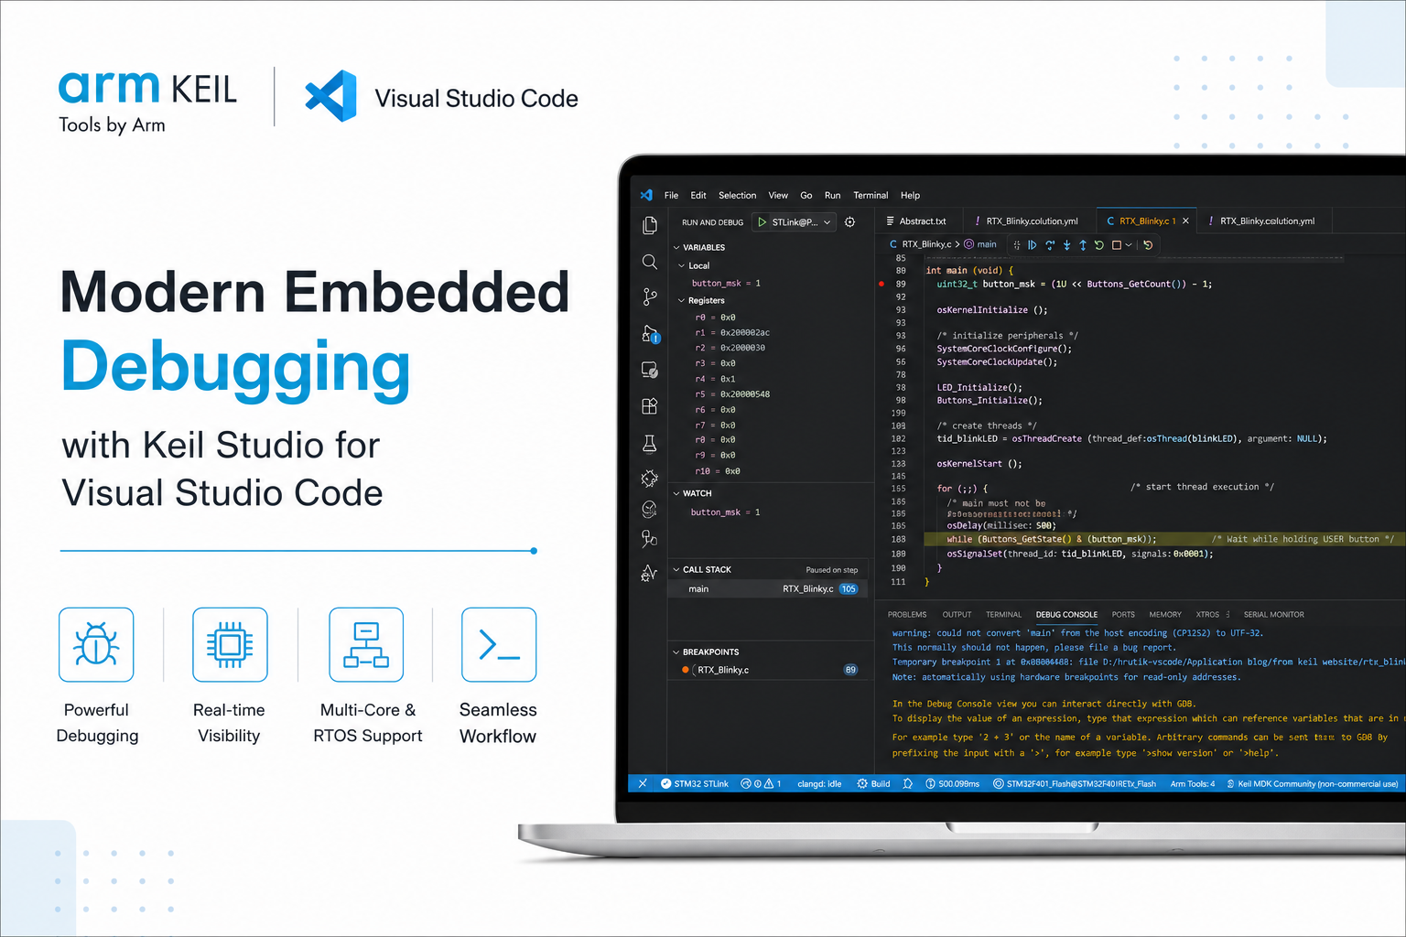
Task: Open the Remote Explorer activity bar icon
Action: click(x=650, y=370)
